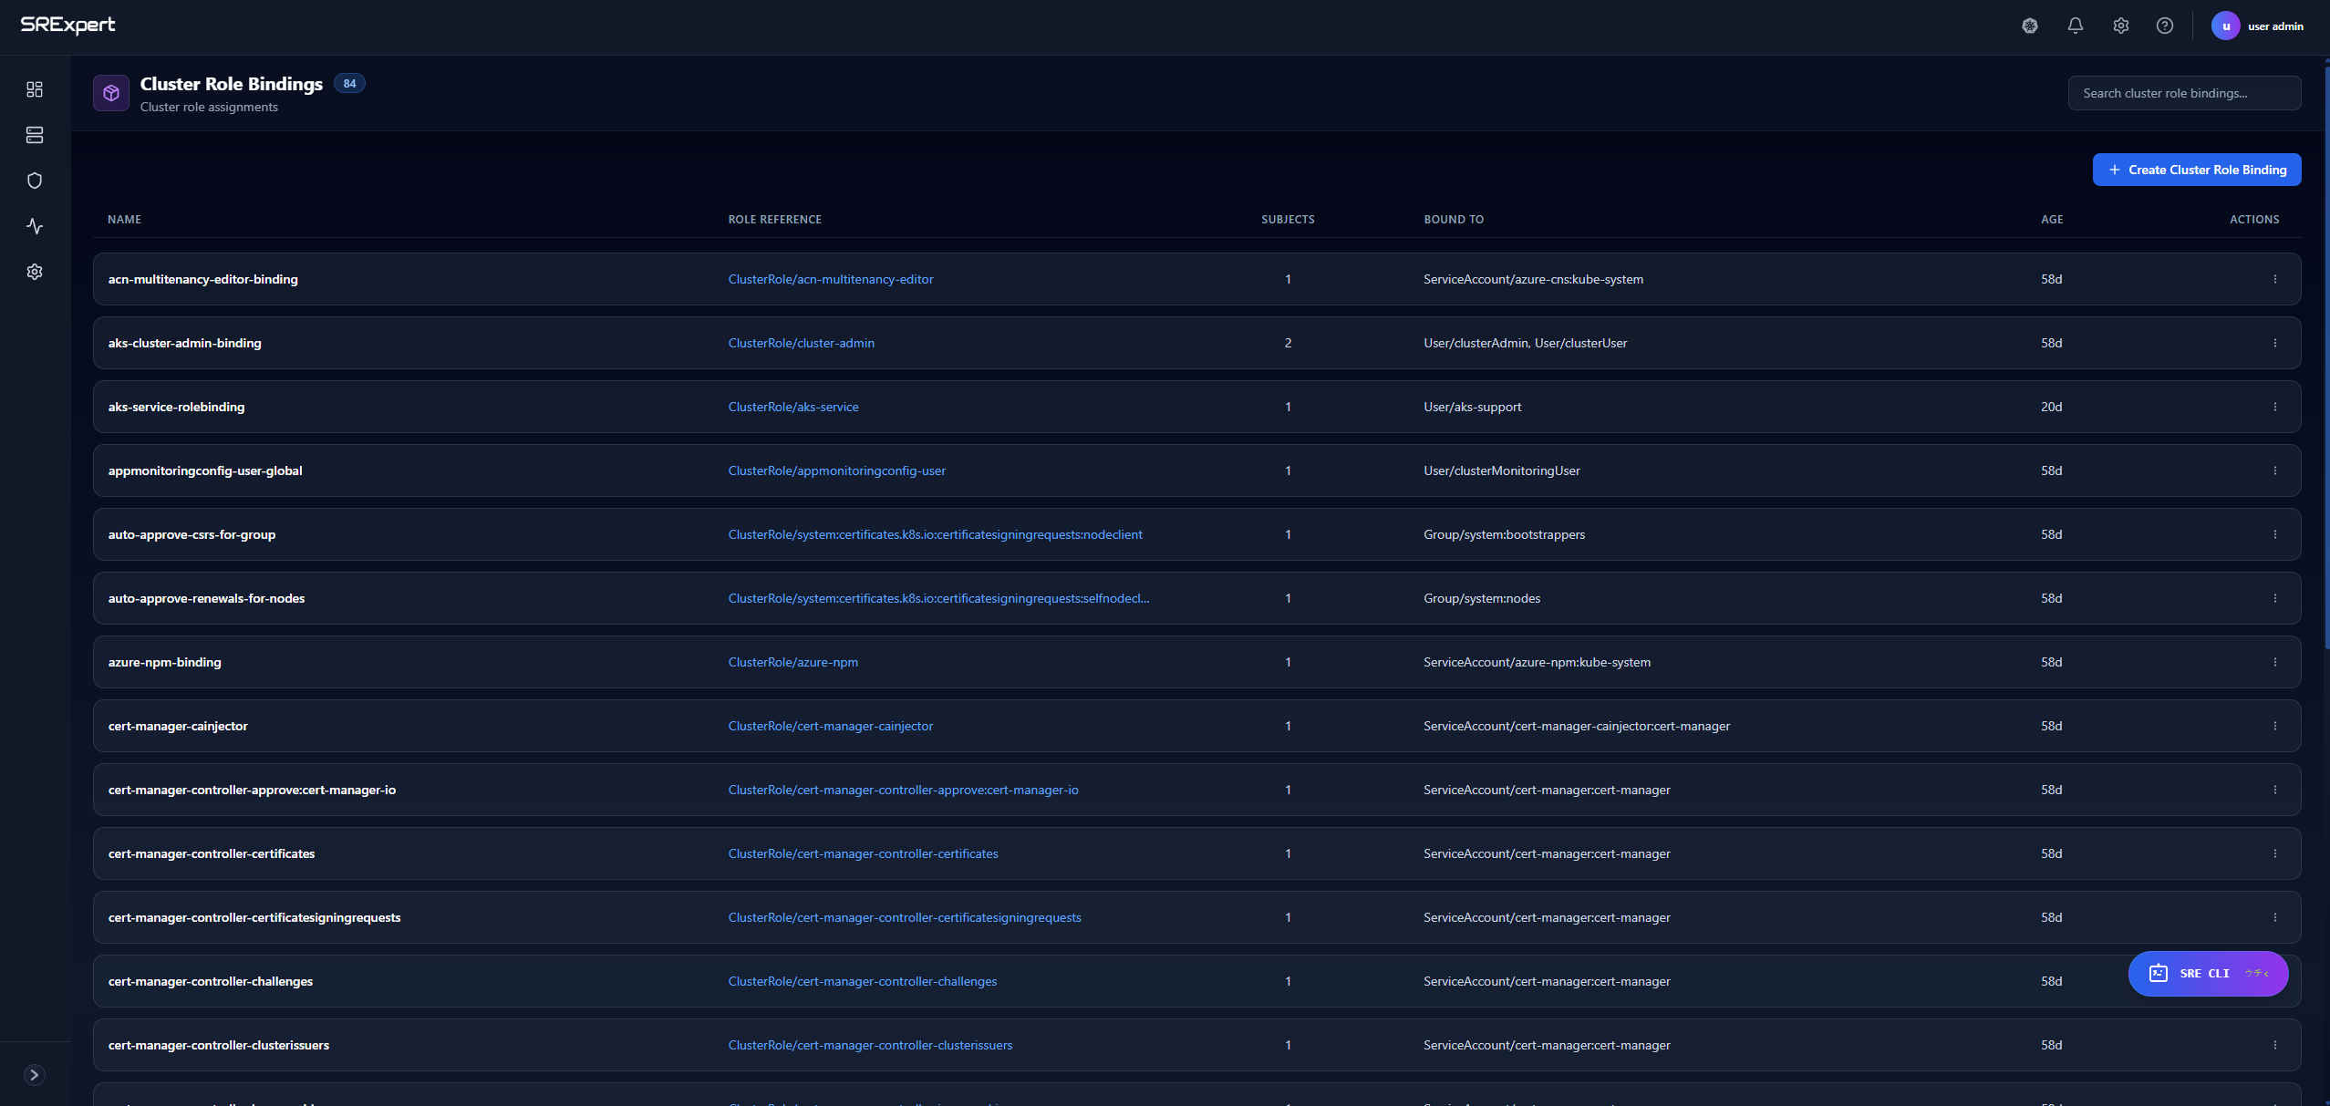
Task: Select the activity pulse icon in the sidebar
Action: tap(35, 226)
